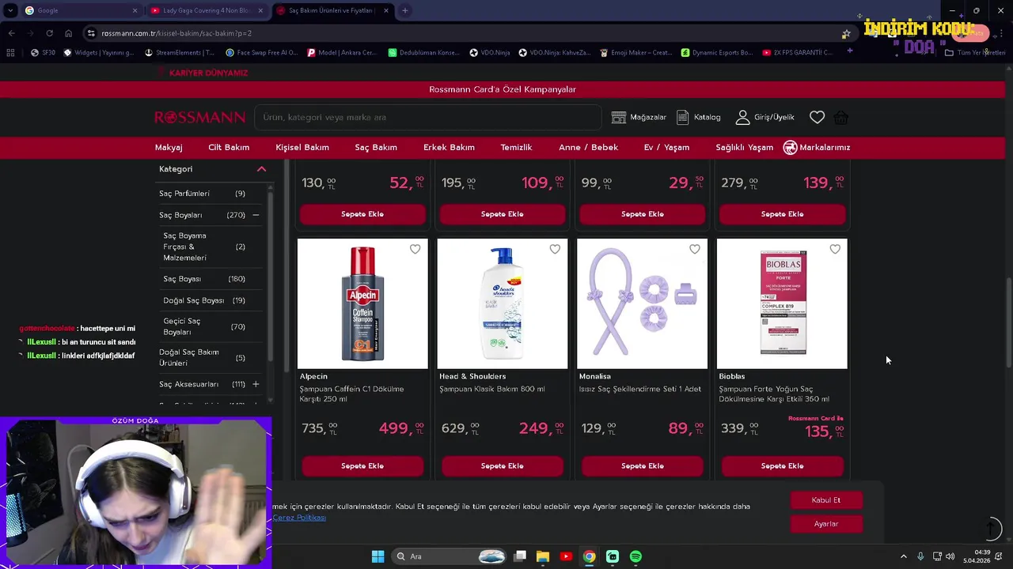Open Saç Bakım menu
The image size is (1013, 569).
(376, 147)
